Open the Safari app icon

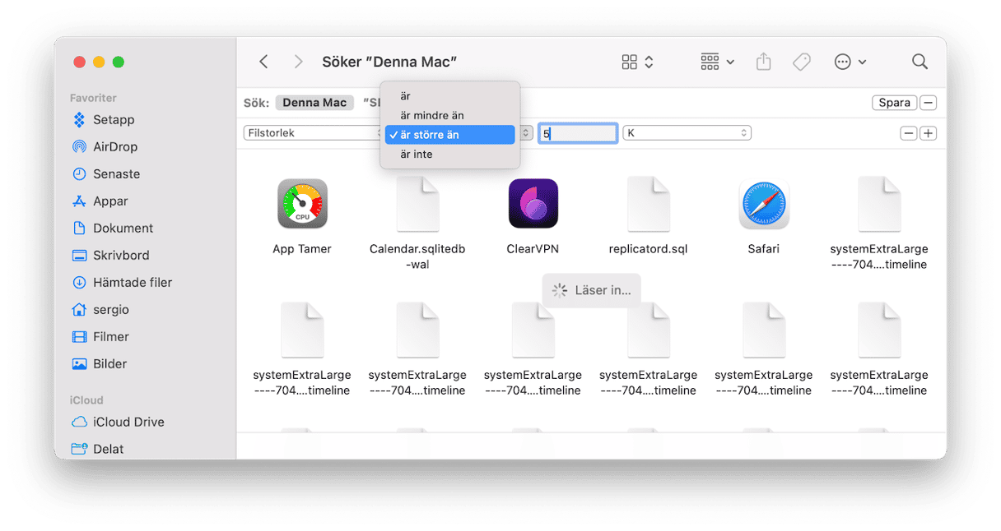click(763, 204)
